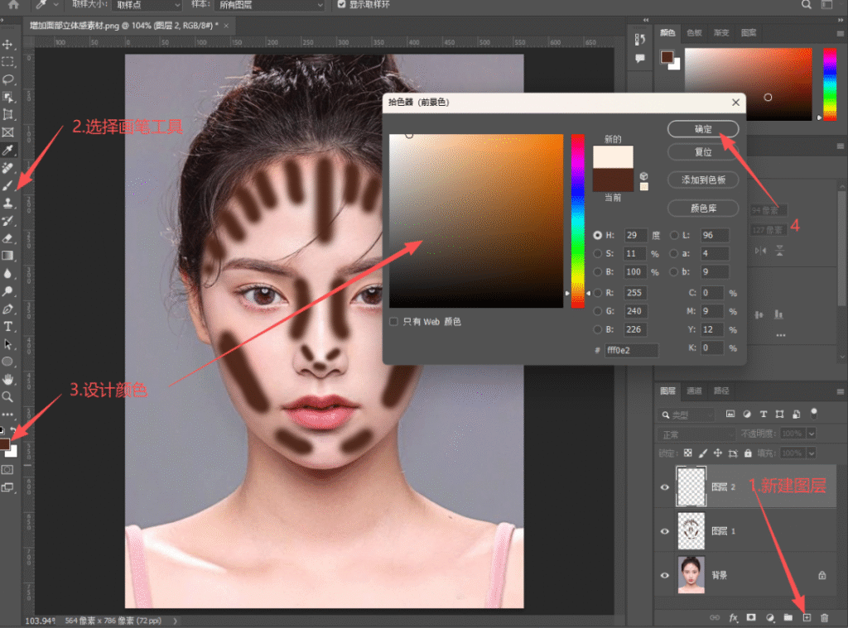The image size is (848, 628).
Task: Select the Eraser tool
Action: [x=7, y=238]
